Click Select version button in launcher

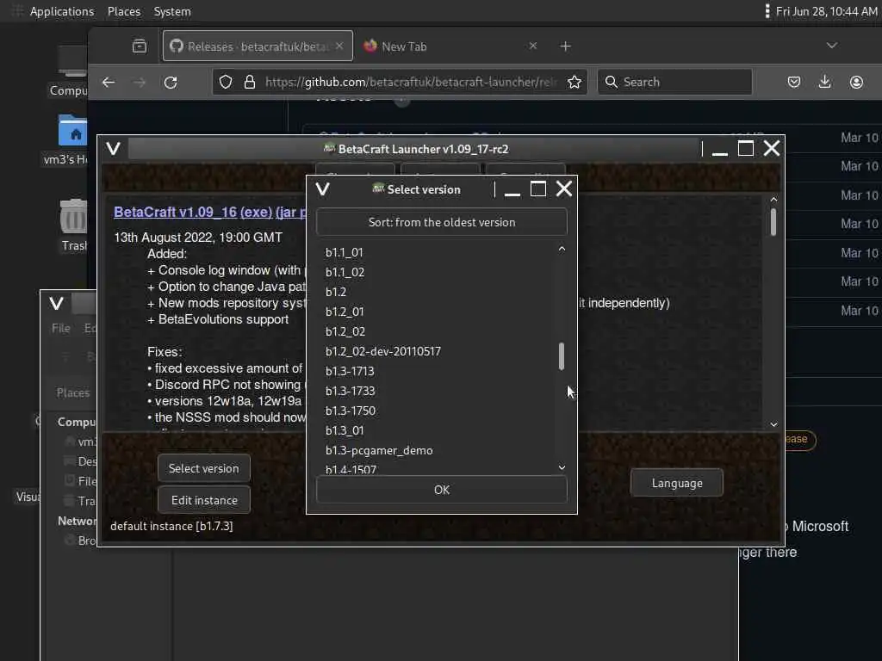pyautogui.click(x=203, y=468)
